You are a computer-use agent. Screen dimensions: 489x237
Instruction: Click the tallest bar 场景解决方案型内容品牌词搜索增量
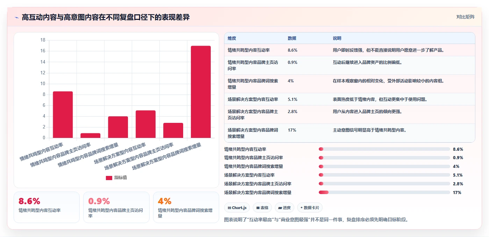click(x=201, y=92)
